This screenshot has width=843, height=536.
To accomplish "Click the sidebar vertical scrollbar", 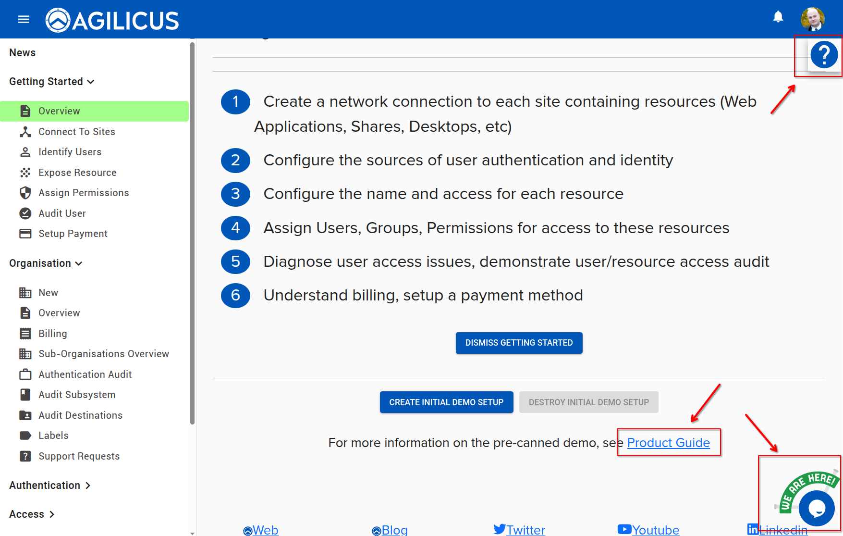I will coord(192,231).
